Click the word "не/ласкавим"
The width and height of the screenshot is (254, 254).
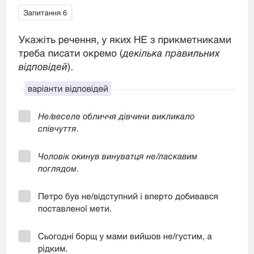pos(171,157)
